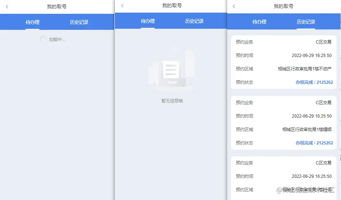Click 办结完成 / 2125262 in the 婚姻 card
341x200 pixels.
[314, 143]
